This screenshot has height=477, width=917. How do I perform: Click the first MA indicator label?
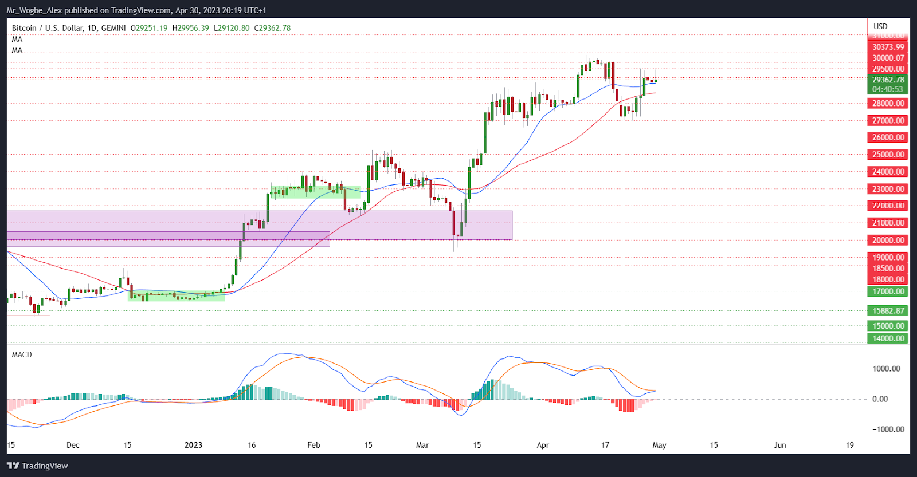pos(17,40)
